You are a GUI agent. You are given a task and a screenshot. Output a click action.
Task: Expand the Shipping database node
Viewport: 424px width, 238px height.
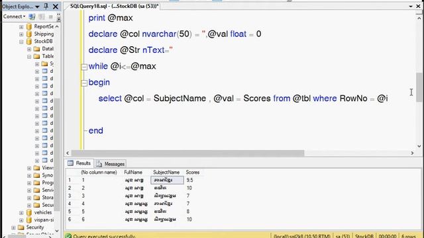coord(21,34)
